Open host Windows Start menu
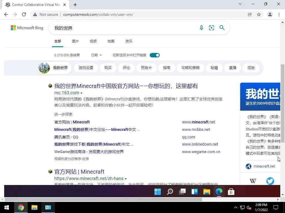This screenshot has width=285, height=213. point(7,207)
